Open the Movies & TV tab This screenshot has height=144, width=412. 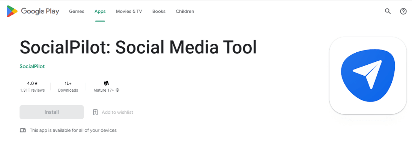click(129, 11)
